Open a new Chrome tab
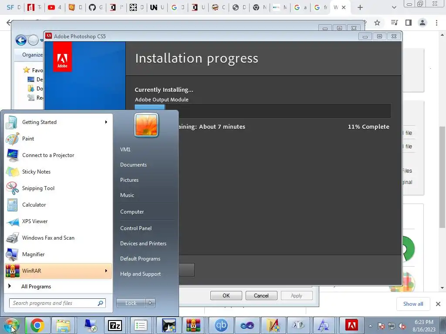This screenshot has height=334, width=446. pyautogui.click(x=360, y=7)
